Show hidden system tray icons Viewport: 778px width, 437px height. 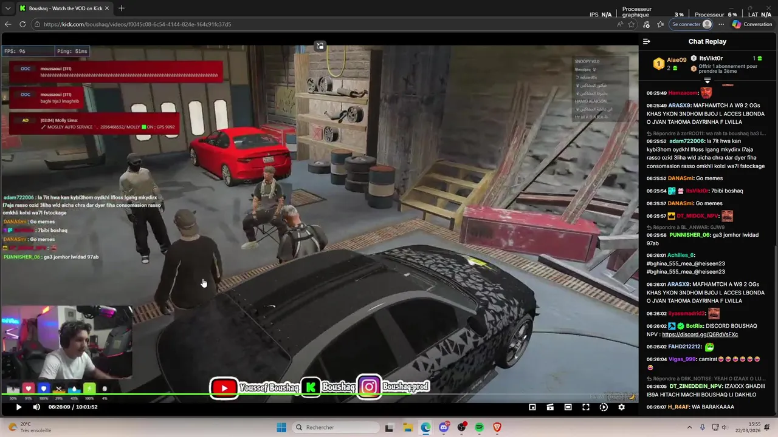pos(690,427)
